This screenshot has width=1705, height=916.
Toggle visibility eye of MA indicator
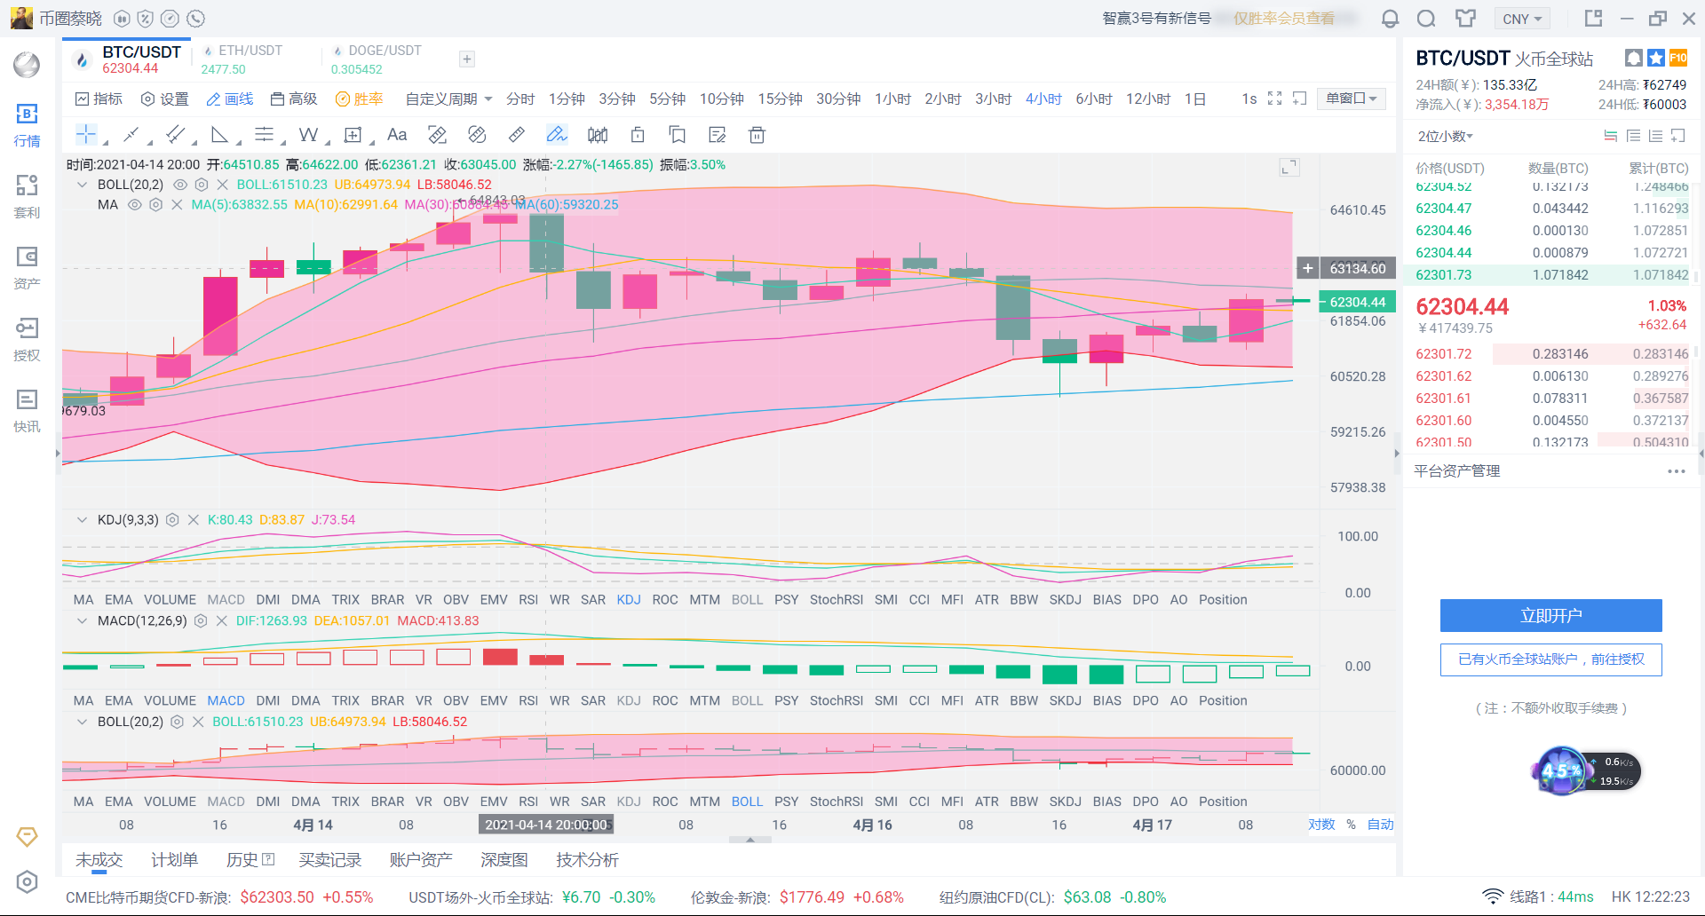[x=134, y=204]
